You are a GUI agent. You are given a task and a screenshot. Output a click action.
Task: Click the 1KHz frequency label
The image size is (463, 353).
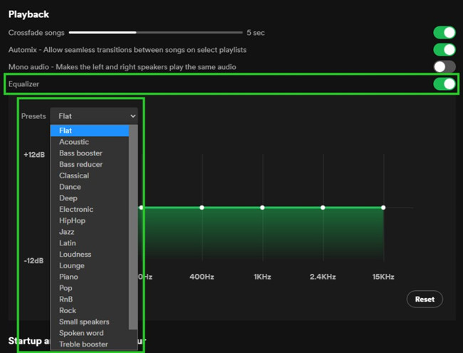[x=262, y=277]
